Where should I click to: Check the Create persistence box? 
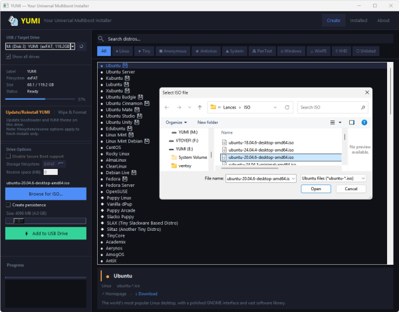coord(8,205)
